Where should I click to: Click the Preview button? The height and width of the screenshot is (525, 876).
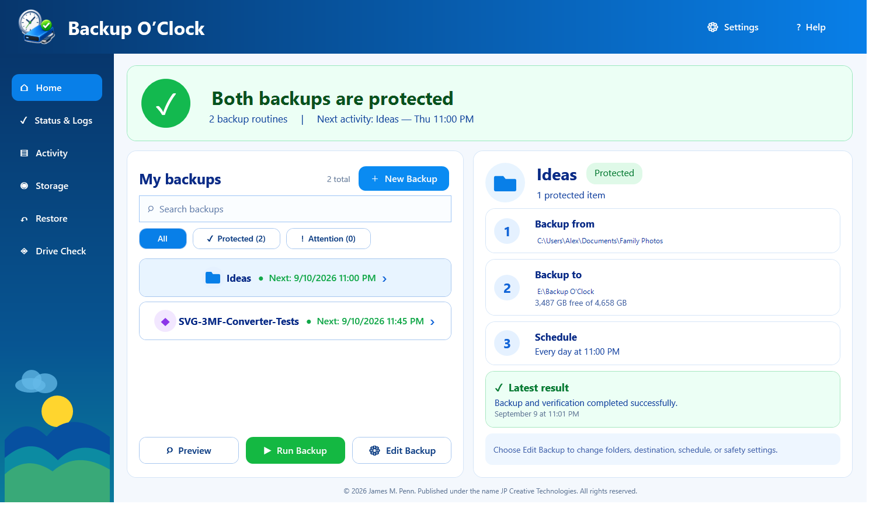click(x=189, y=450)
